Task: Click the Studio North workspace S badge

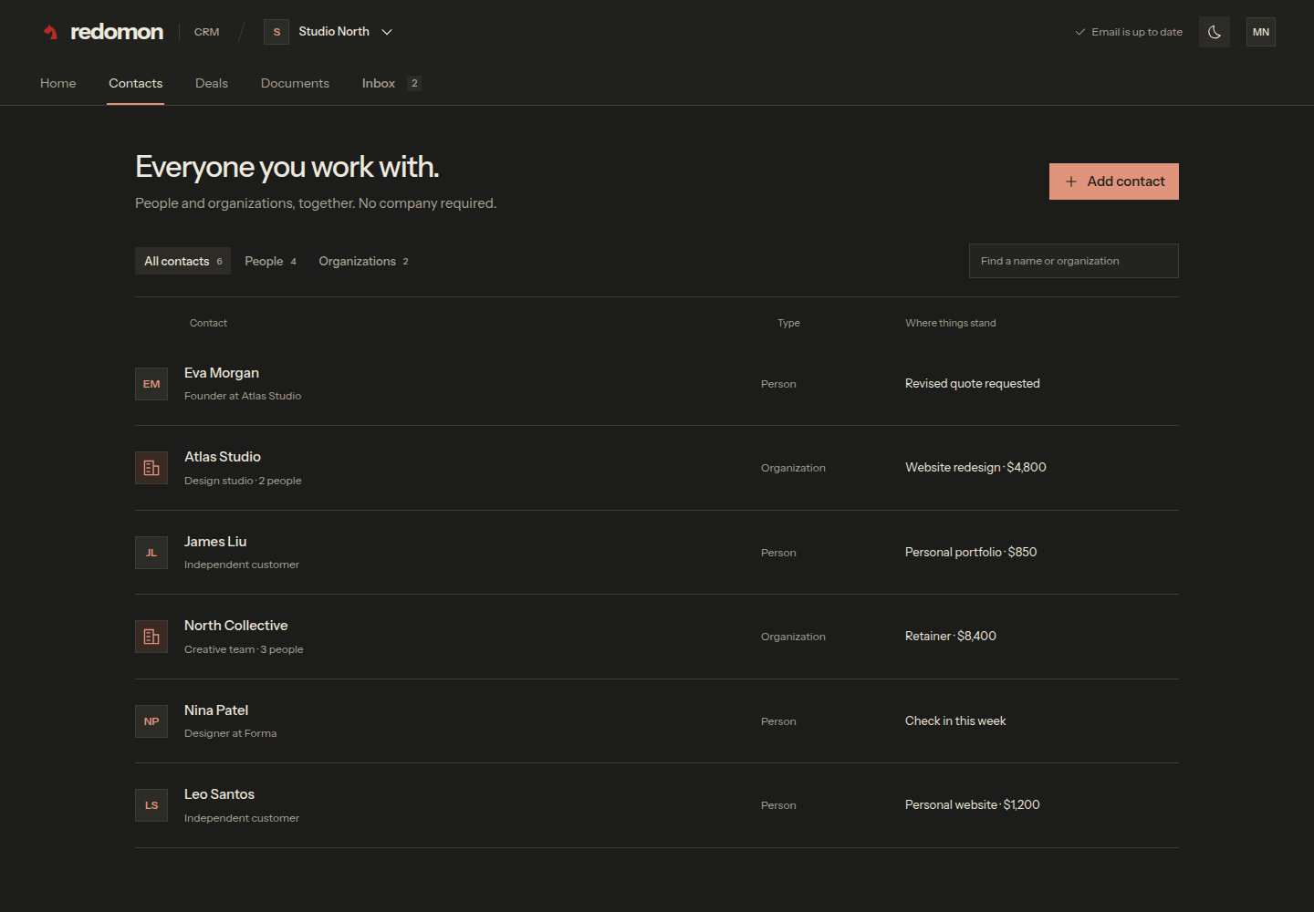Action: 276,32
